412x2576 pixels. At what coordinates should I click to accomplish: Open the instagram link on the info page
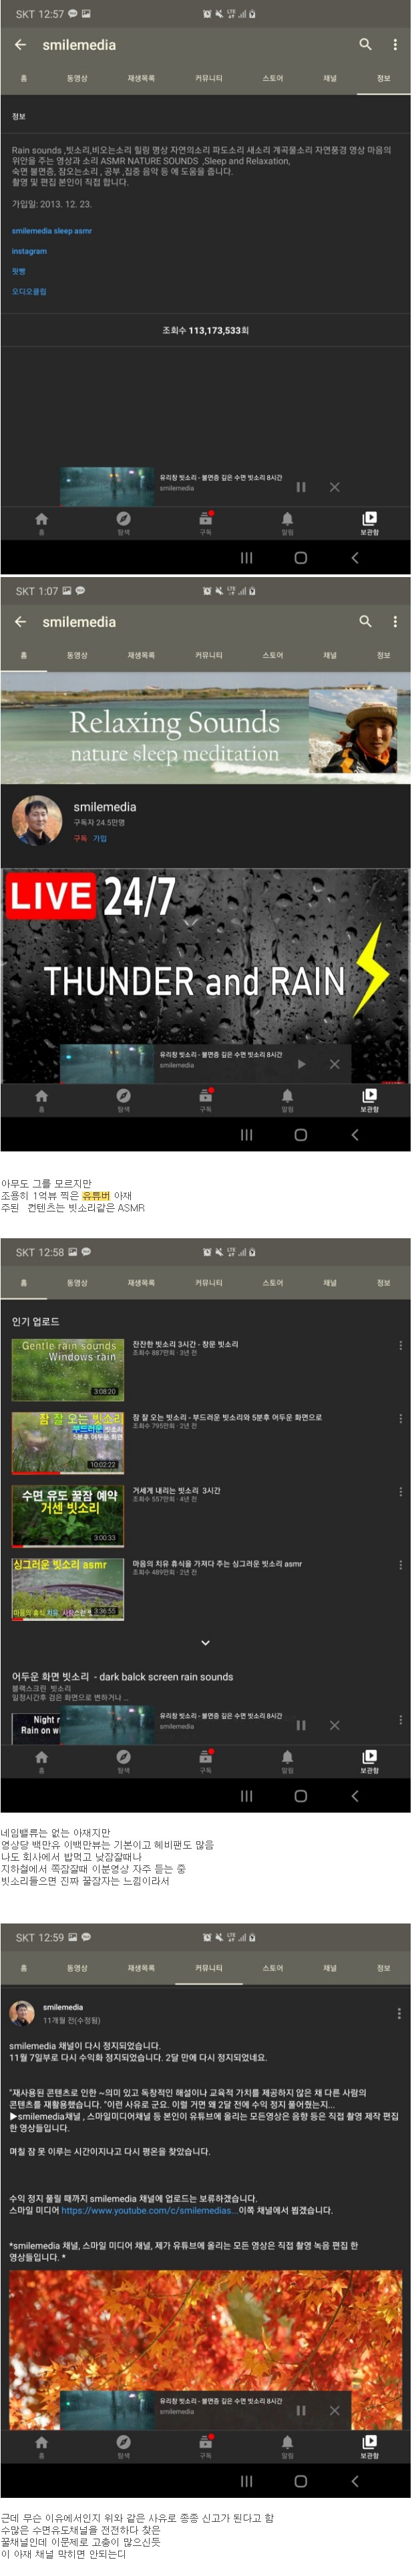click(29, 251)
